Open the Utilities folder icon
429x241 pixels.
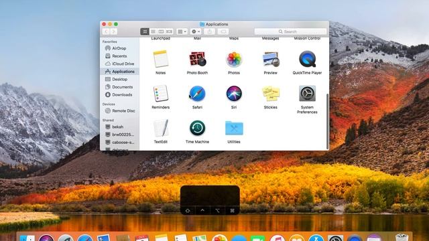pyautogui.click(x=234, y=128)
